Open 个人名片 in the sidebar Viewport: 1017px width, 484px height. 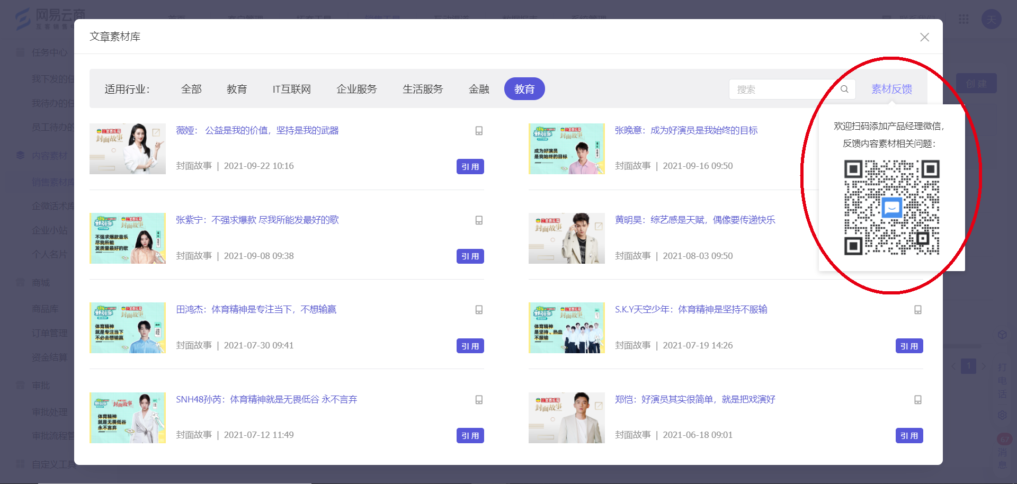(x=49, y=254)
